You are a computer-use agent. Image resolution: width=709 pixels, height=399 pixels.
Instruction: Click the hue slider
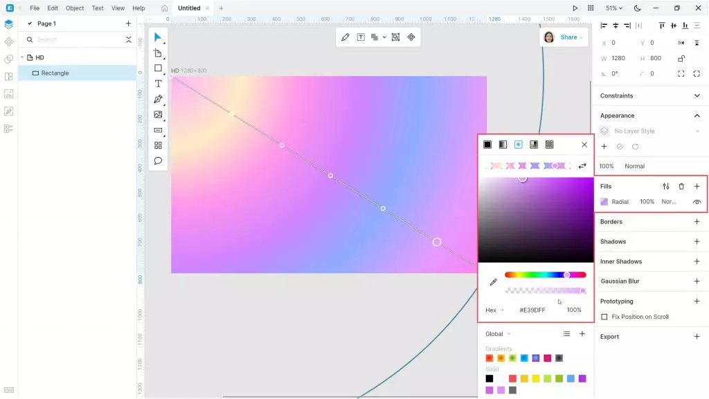click(x=546, y=275)
